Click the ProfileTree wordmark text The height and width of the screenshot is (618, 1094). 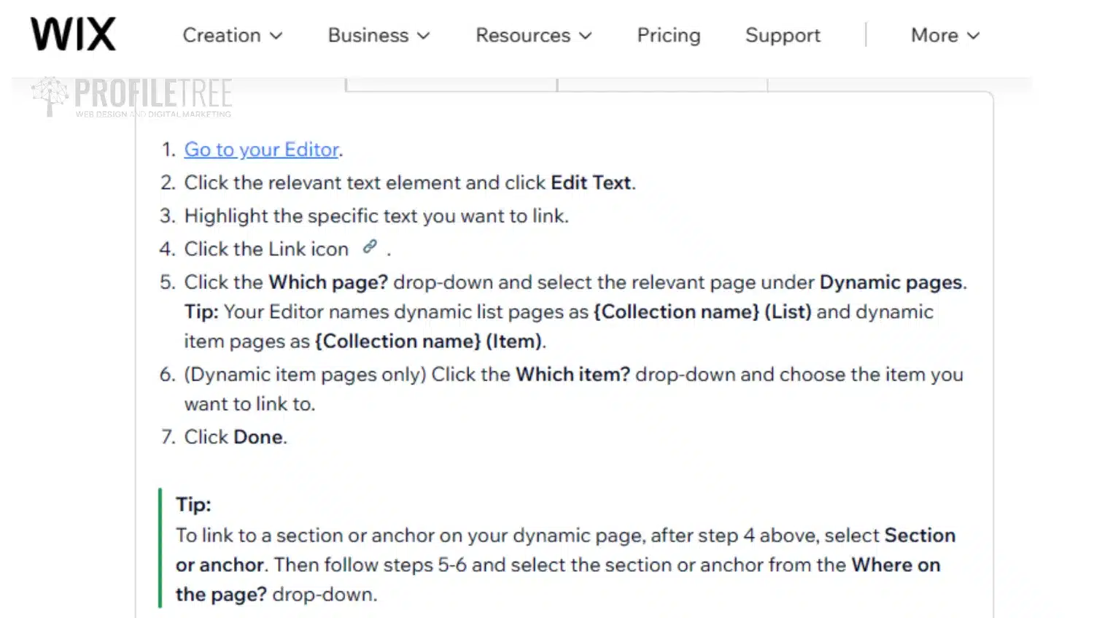point(153,93)
